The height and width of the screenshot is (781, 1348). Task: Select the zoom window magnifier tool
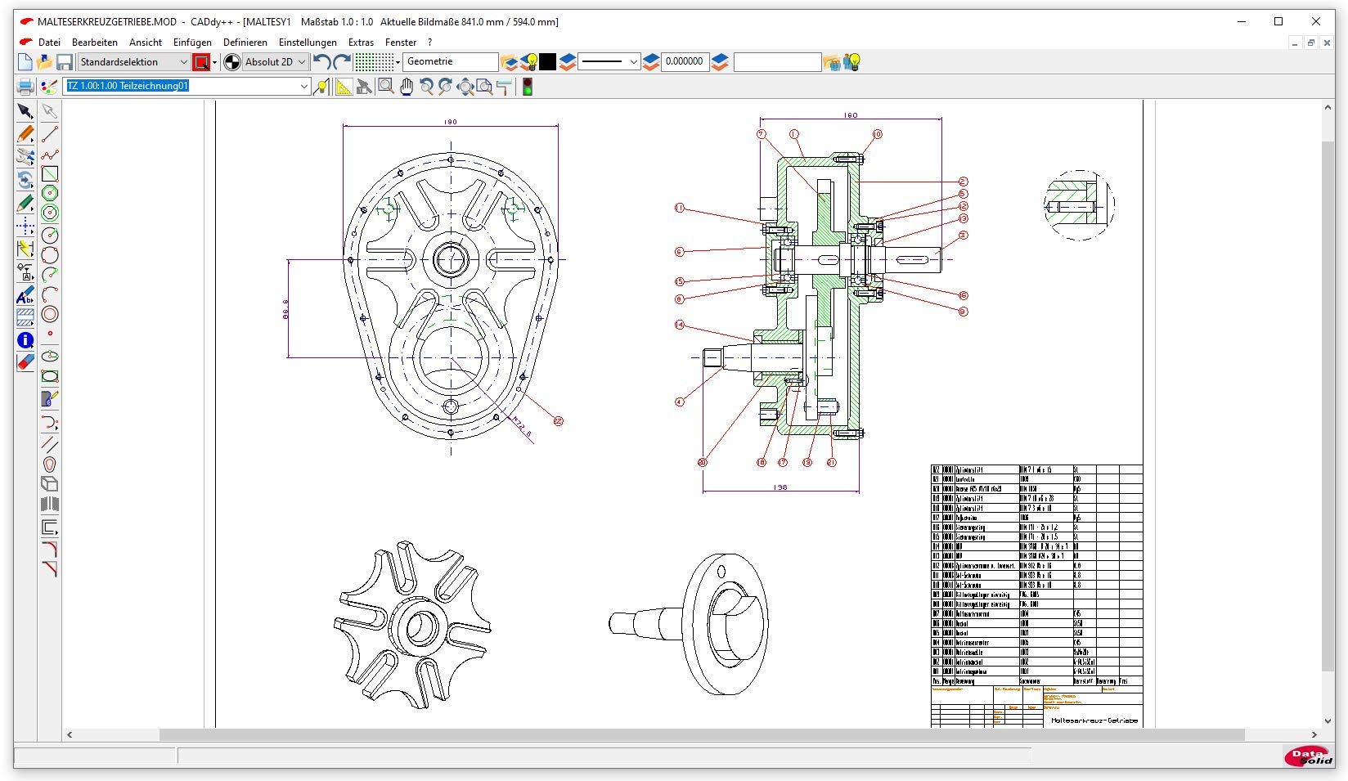click(x=386, y=87)
